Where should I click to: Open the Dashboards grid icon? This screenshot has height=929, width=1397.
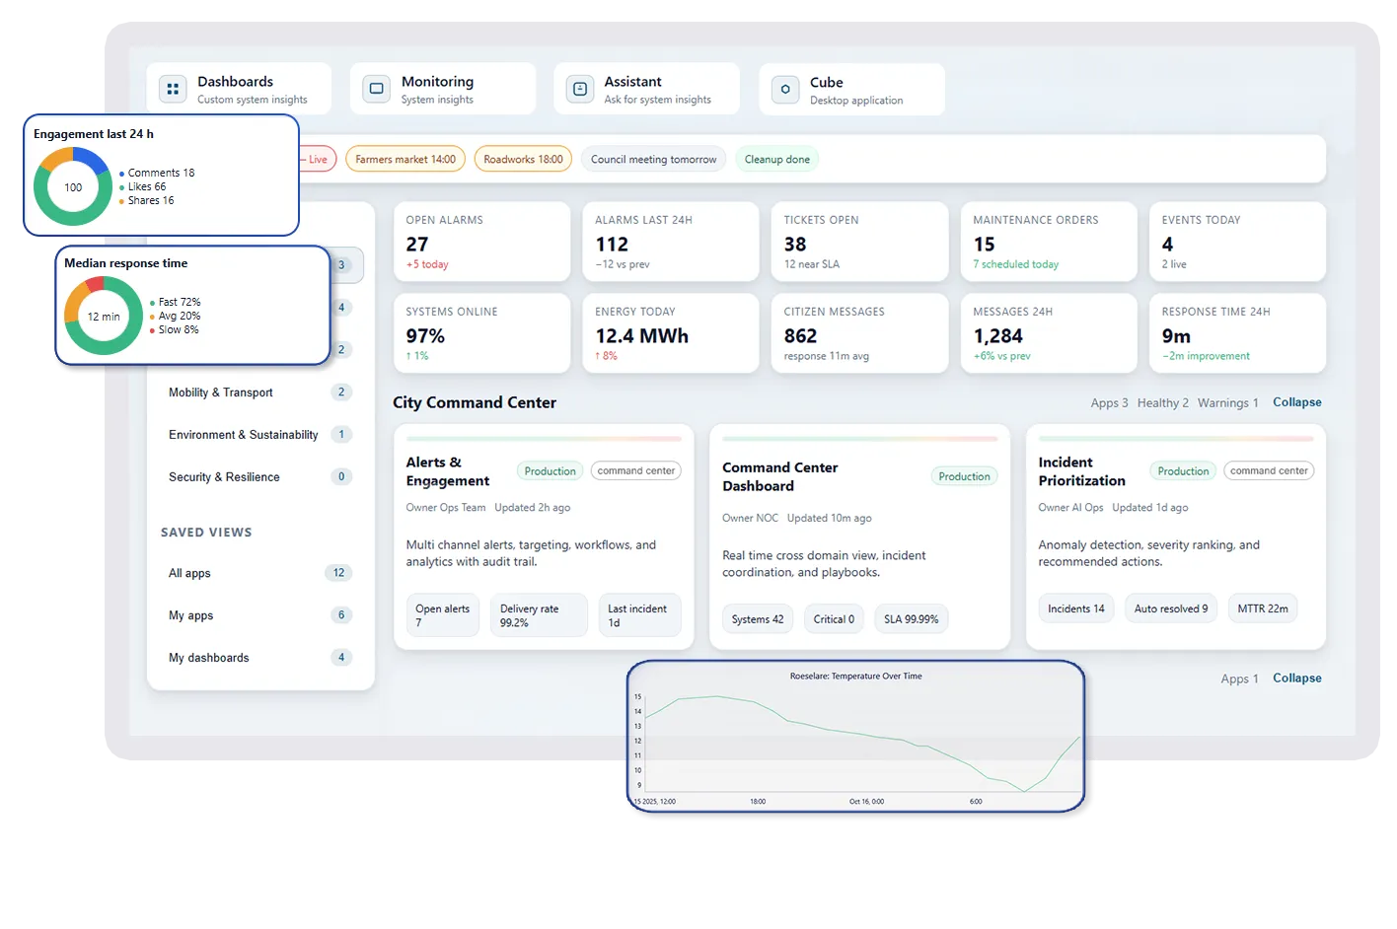click(x=173, y=89)
